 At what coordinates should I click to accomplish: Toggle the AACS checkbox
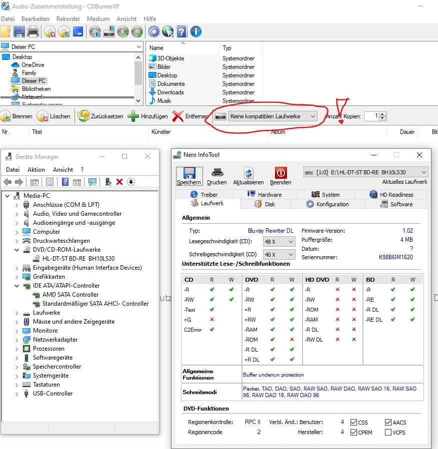point(388,423)
